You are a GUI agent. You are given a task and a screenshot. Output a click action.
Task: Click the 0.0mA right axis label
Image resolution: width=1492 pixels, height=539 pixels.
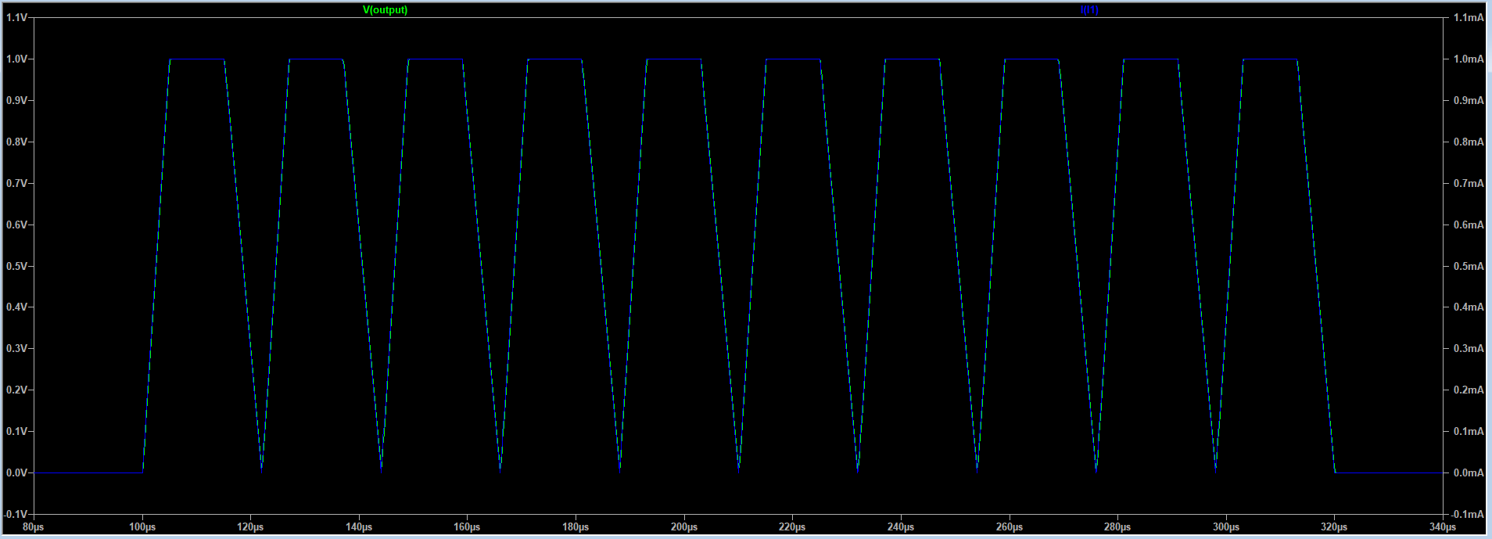tap(1468, 473)
